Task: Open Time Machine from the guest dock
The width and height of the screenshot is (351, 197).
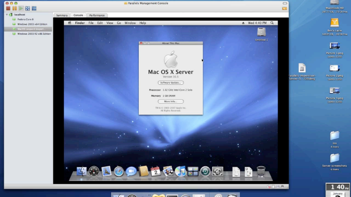Action: tap(205, 172)
